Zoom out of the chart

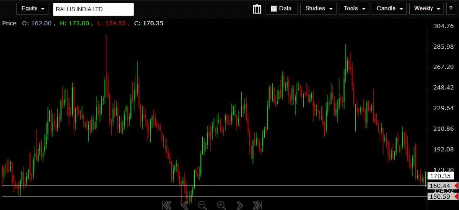point(202,205)
